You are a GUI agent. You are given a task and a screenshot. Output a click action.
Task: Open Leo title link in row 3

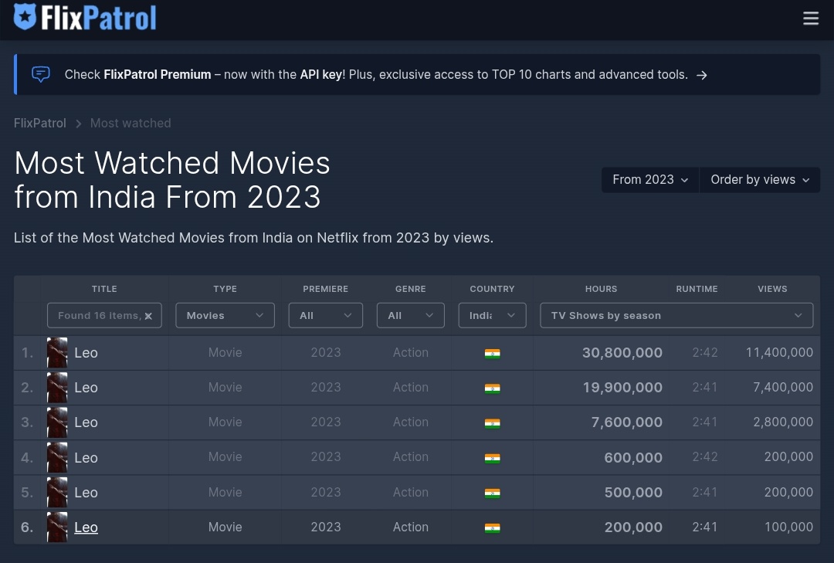86,422
